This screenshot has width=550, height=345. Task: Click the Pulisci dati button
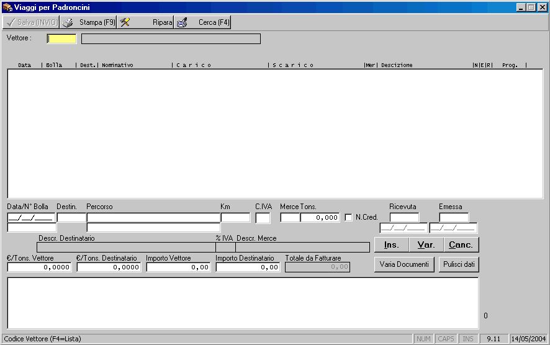click(459, 264)
